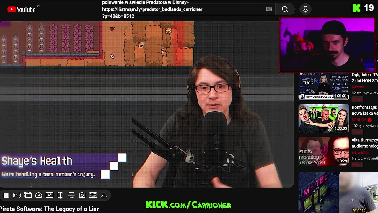Screen dimensions: 378x213
Task: Click the horizontal crop bars icon
Action: [x=71, y=195]
